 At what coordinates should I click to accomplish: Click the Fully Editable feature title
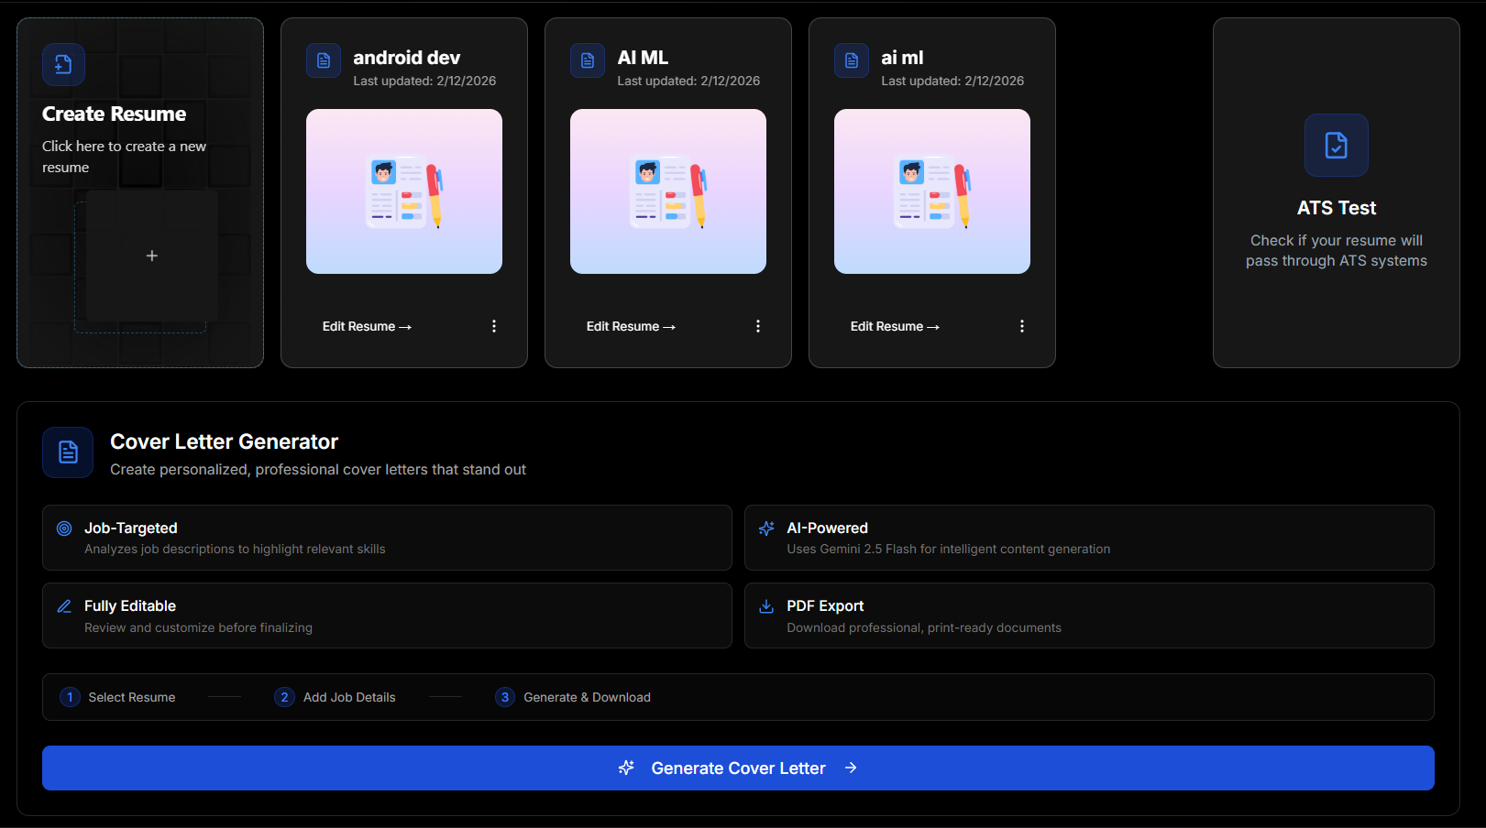pos(130,605)
